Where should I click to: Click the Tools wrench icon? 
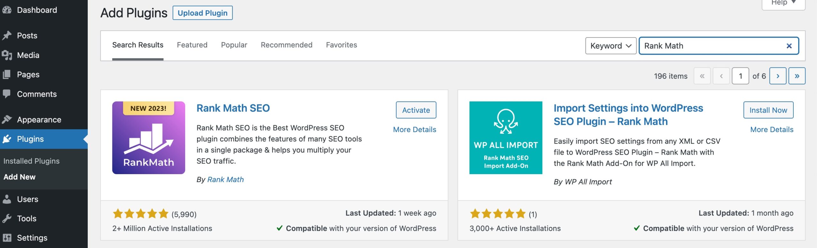(x=7, y=218)
